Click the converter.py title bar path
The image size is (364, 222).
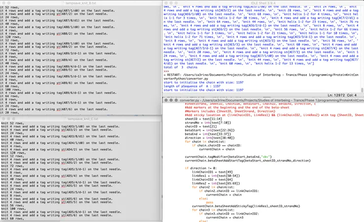272,100
